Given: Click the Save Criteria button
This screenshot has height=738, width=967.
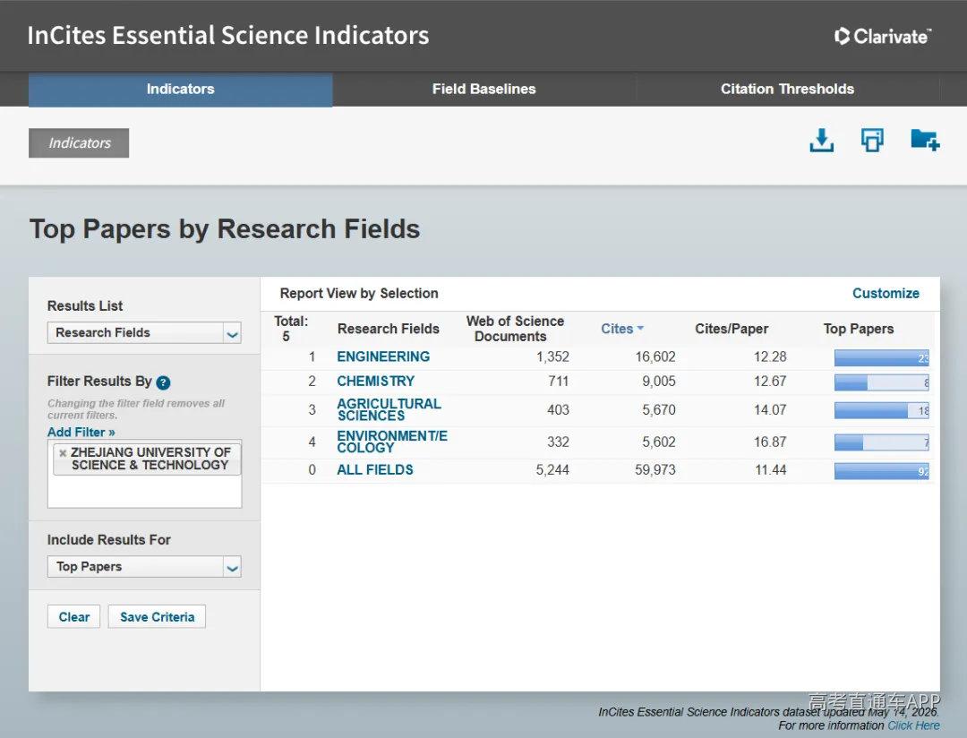Looking at the screenshot, I should pyautogui.click(x=158, y=616).
